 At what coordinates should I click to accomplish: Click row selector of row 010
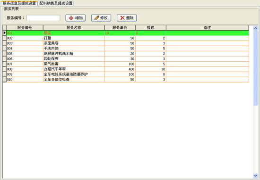[x=4, y=80]
